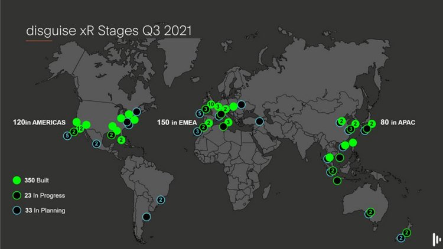443x249 pixels.
Task: Select the 33 In Planning legend text
Action: 45,210
